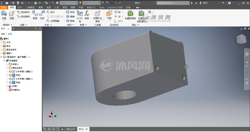Open the browser panel hamburger menu
The height and width of the screenshot is (132, 250).
pos(40,29)
